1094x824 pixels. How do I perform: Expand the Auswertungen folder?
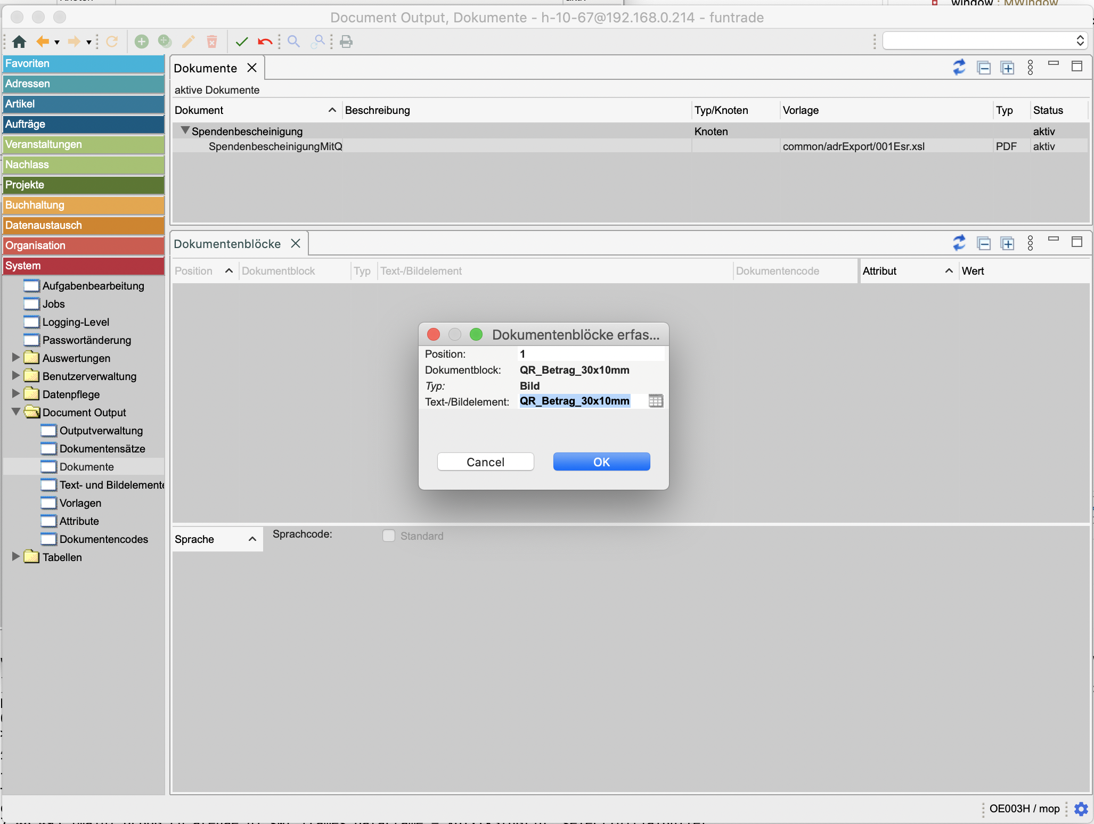point(16,358)
